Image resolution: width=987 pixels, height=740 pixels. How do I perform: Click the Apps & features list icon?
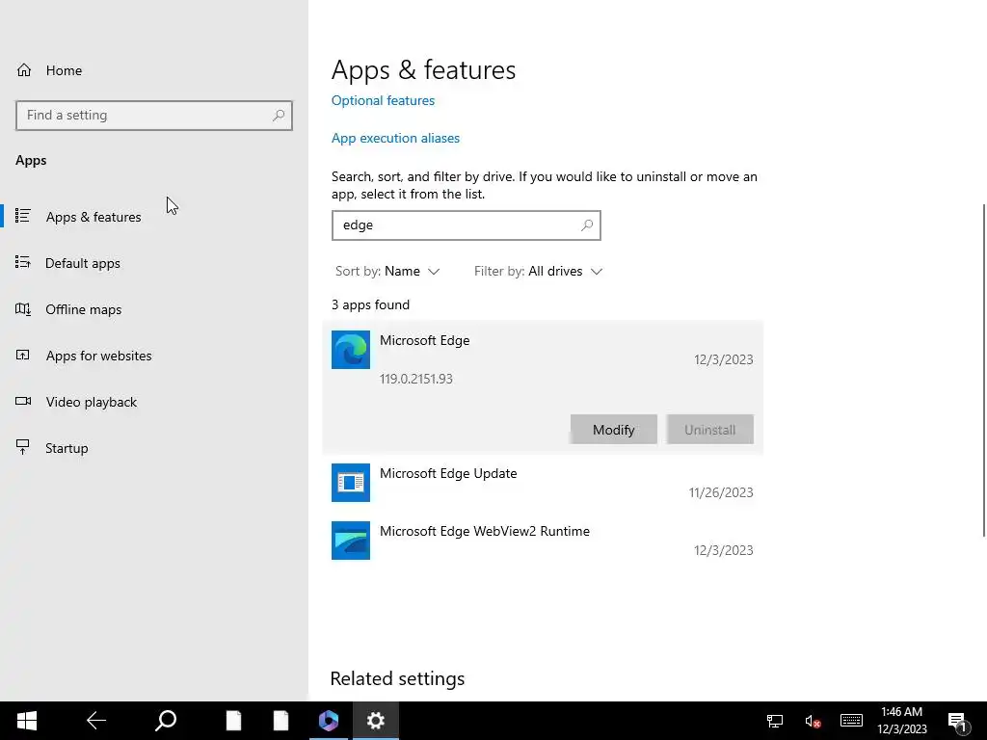click(23, 216)
